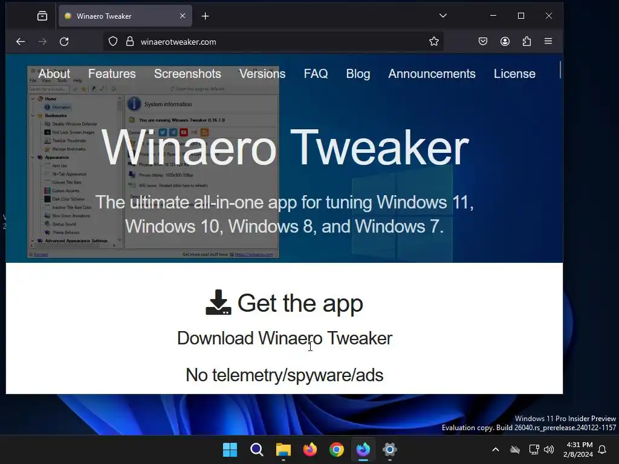Click the large Winaero Tweaker title
This screenshot has width=619, height=464.
[x=285, y=147]
